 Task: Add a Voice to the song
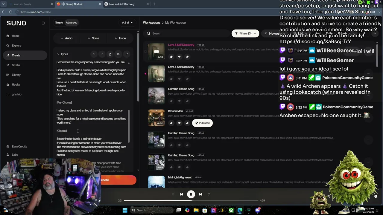tap(93, 38)
